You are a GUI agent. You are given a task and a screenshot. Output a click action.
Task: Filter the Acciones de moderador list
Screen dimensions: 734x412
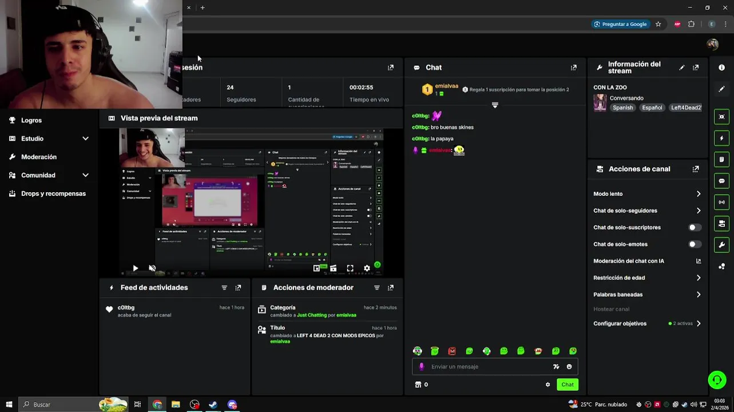click(377, 288)
